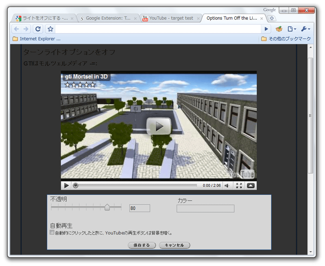
Task: Click into the empty address bar
Action: pyautogui.click(x=158, y=29)
